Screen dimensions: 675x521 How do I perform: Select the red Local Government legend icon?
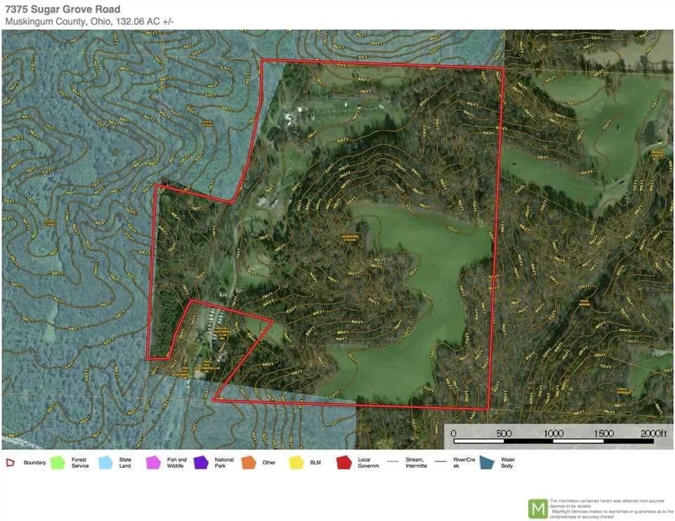343,463
